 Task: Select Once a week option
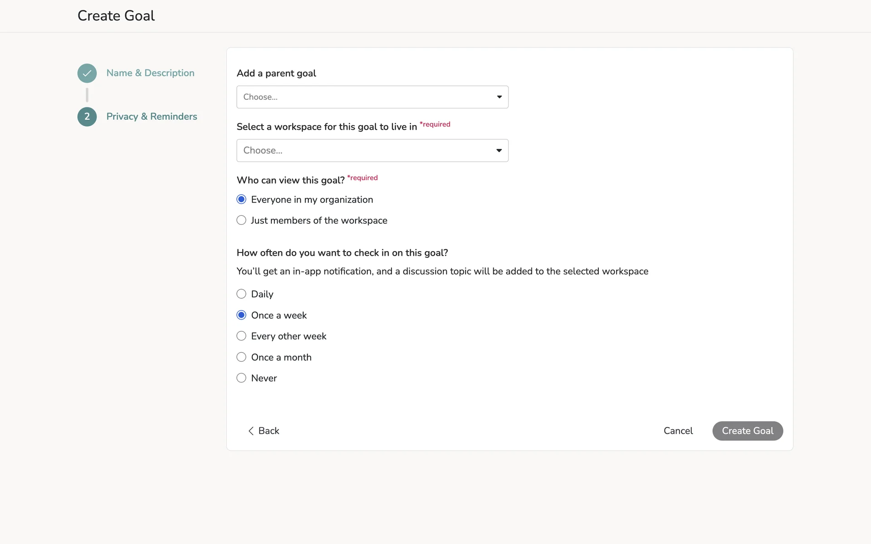pos(241,315)
